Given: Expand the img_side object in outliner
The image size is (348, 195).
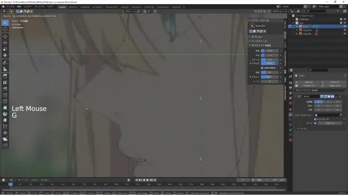Looking at the screenshot, I should 297,34.
